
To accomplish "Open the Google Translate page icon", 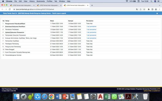I will (x=137, y=9).
